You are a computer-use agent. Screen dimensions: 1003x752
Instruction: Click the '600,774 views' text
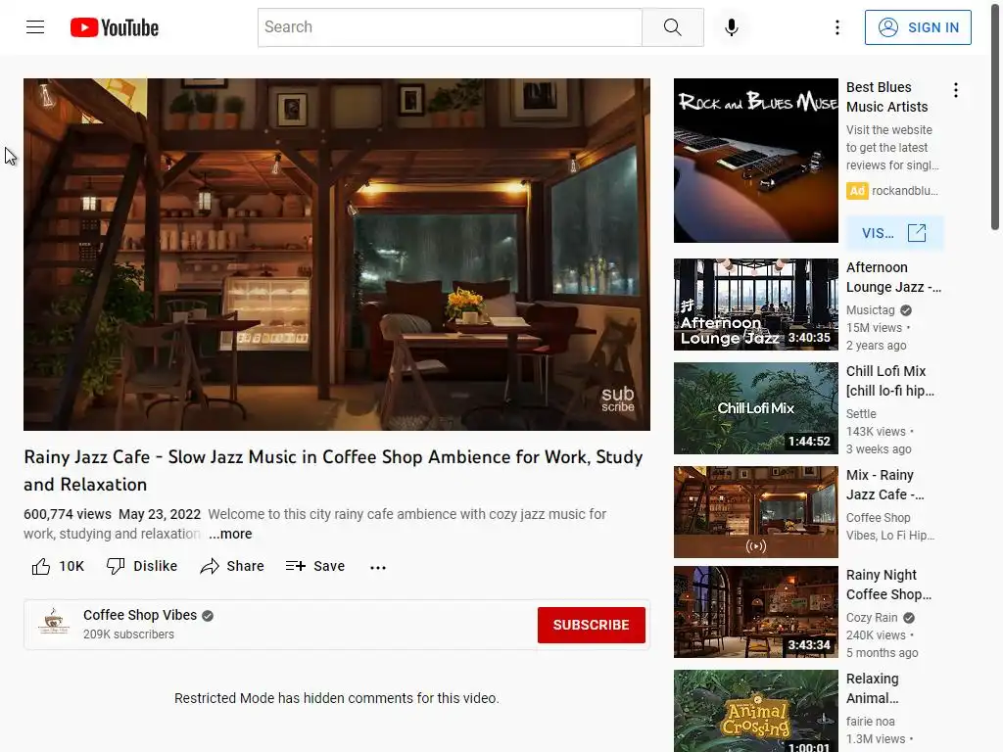click(68, 514)
